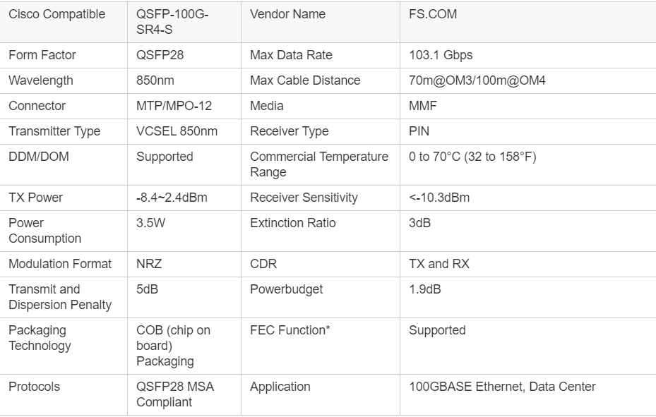This screenshot has width=656, height=417.
Task: Click the Receiver Sensitivity label
Action: coord(304,198)
